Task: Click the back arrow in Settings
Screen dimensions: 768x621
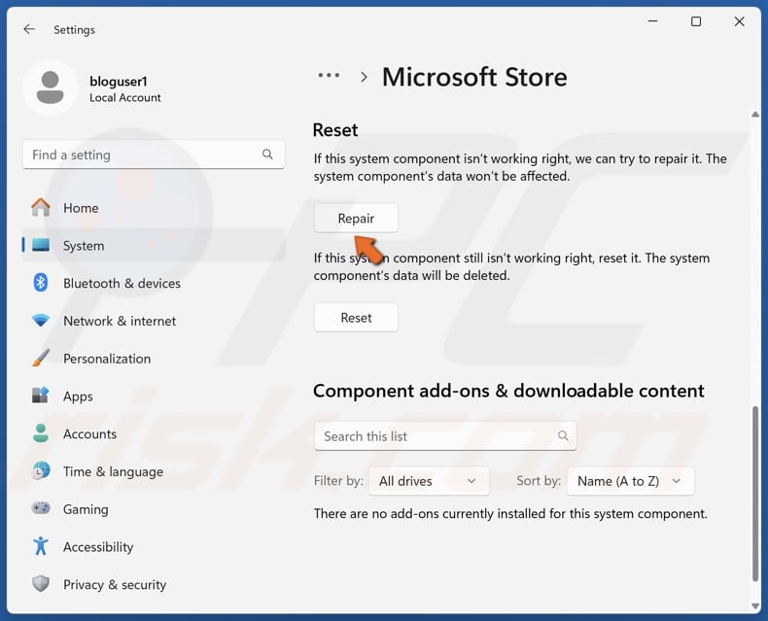Action: 29,29
